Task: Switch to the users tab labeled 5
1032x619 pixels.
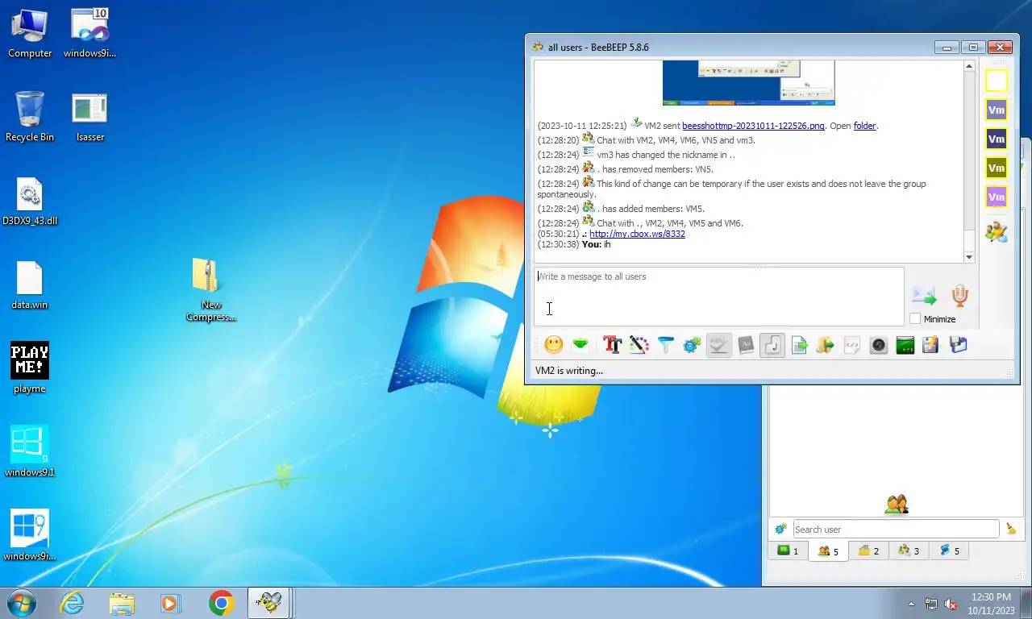Action: click(x=828, y=551)
